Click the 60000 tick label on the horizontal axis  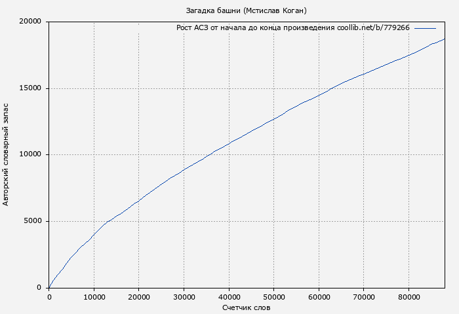pos(318,296)
